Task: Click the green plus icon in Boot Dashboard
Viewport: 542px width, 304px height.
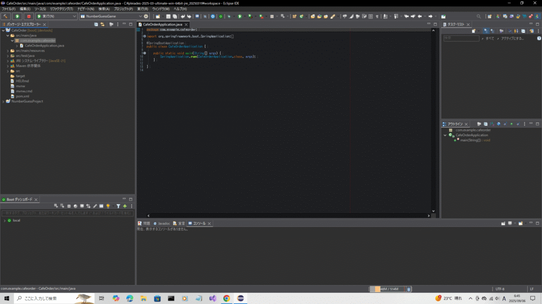Action: pos(125,206)
